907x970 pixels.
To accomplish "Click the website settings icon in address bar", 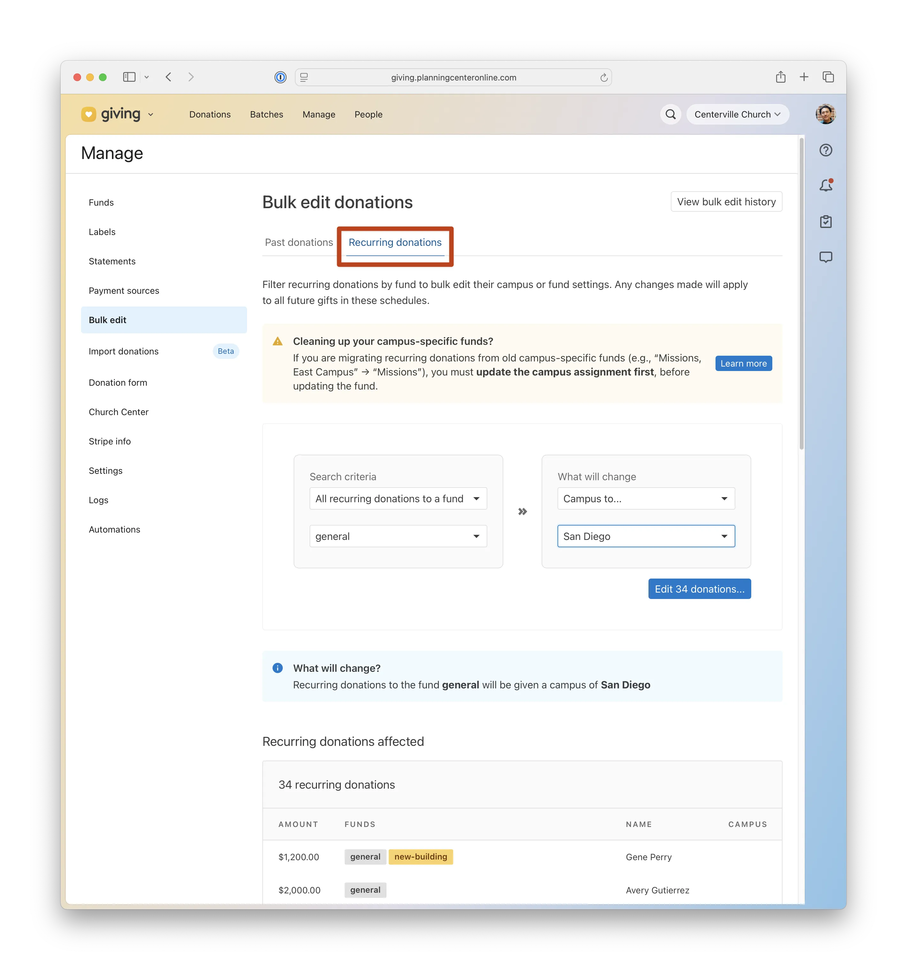I will [x=304, y=77].
